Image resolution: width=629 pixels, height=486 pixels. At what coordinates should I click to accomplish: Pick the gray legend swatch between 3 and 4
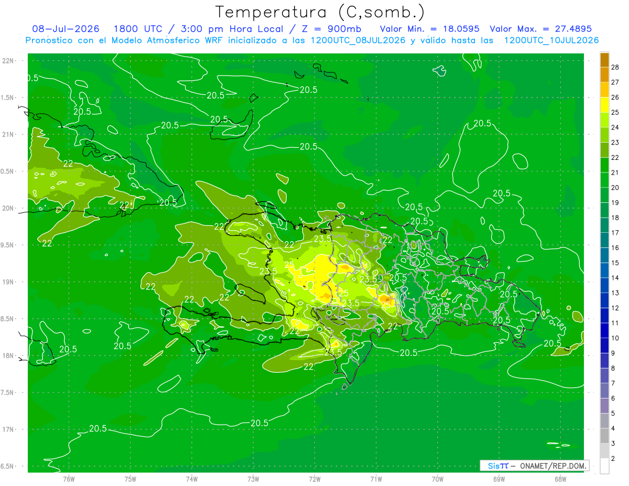pos(604,436)
